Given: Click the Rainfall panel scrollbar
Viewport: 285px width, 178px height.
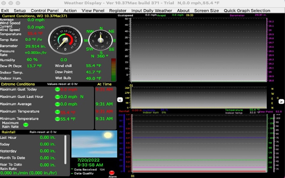Looking at the screenshot, I should [x=65, y=150].
